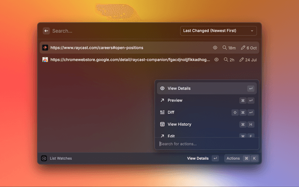The image size is (299, 187).
Task: Click the Chrome Web Store favicon in second row
Action: [x=45, y=60]
